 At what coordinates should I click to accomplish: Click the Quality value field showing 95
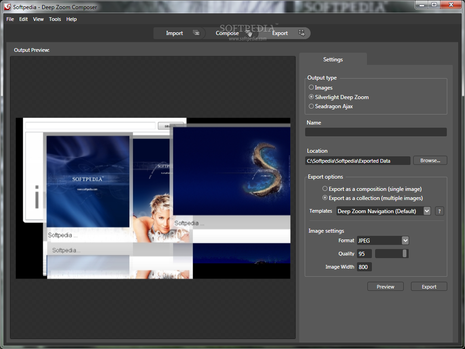tap(365, 254)
